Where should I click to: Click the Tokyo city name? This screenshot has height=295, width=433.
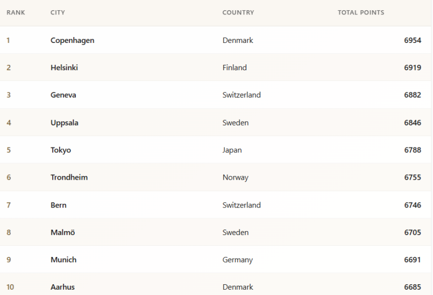click(x=60, y=150)
